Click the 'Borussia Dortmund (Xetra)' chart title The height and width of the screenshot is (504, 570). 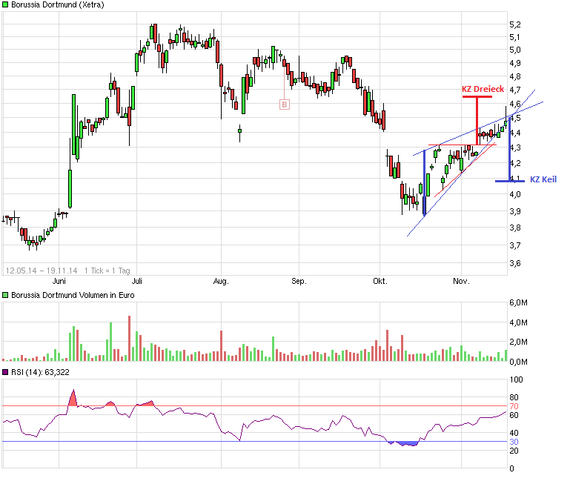coord(57,4)
